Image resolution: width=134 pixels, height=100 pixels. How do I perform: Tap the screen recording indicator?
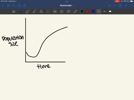click(117, 1)
